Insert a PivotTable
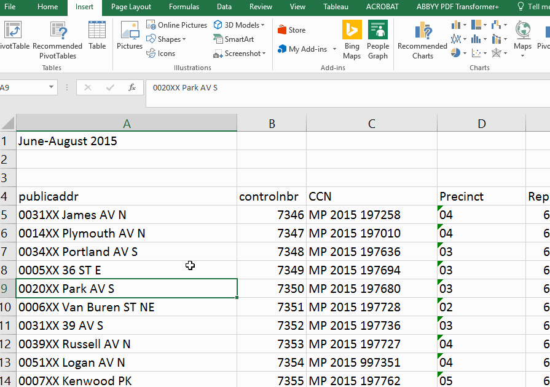Viewport: 550px width, 387px height. click(x=13, y=35)
